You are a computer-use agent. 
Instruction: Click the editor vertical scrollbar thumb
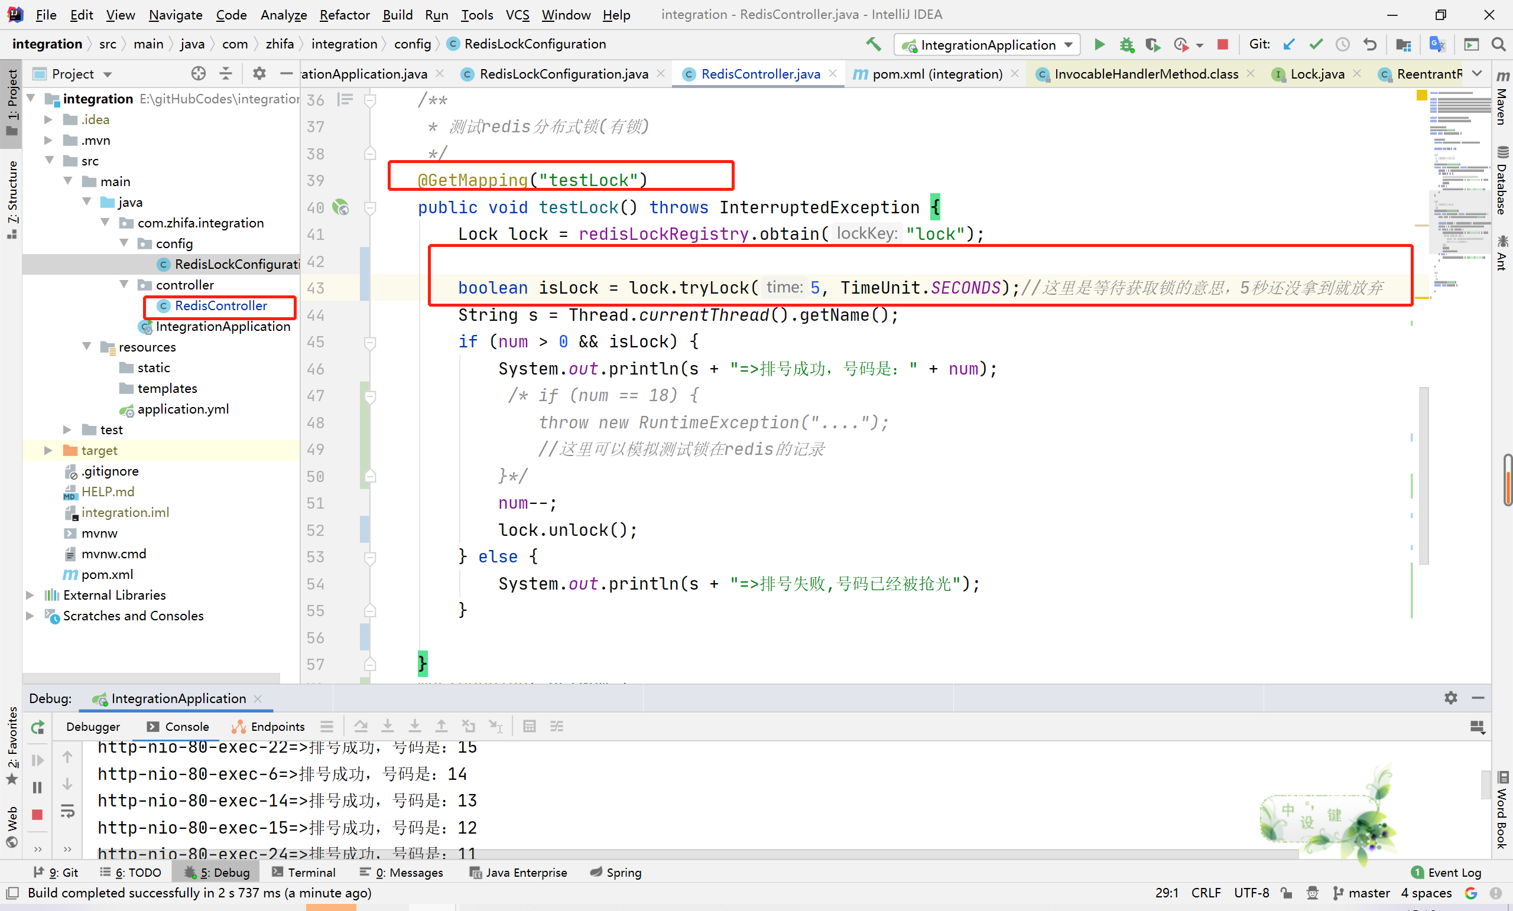tap(1423, 476)
